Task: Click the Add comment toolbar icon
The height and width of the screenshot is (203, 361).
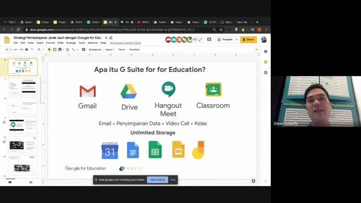Action: [x=84, y=49]
